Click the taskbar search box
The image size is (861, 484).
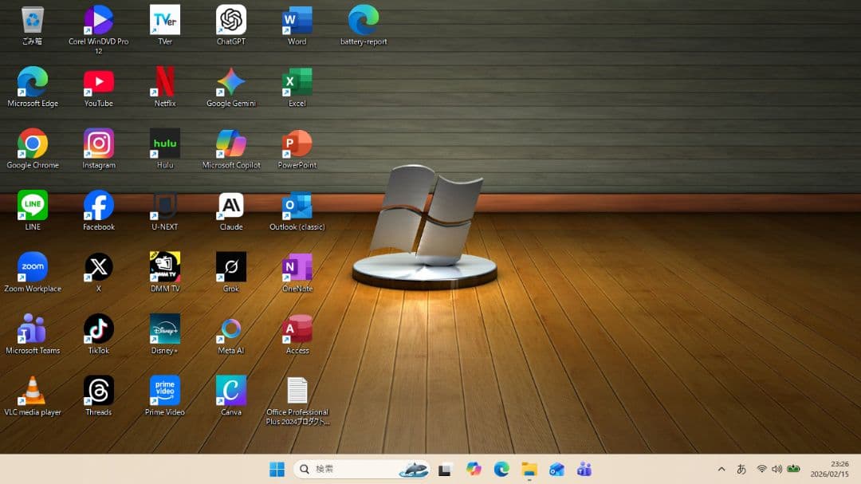point(351,469)
